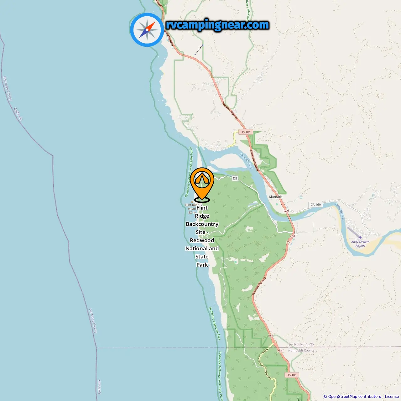Click the Flint Ridge Backcountry Site label
401x401 pixels.
(x=202, y=236)
